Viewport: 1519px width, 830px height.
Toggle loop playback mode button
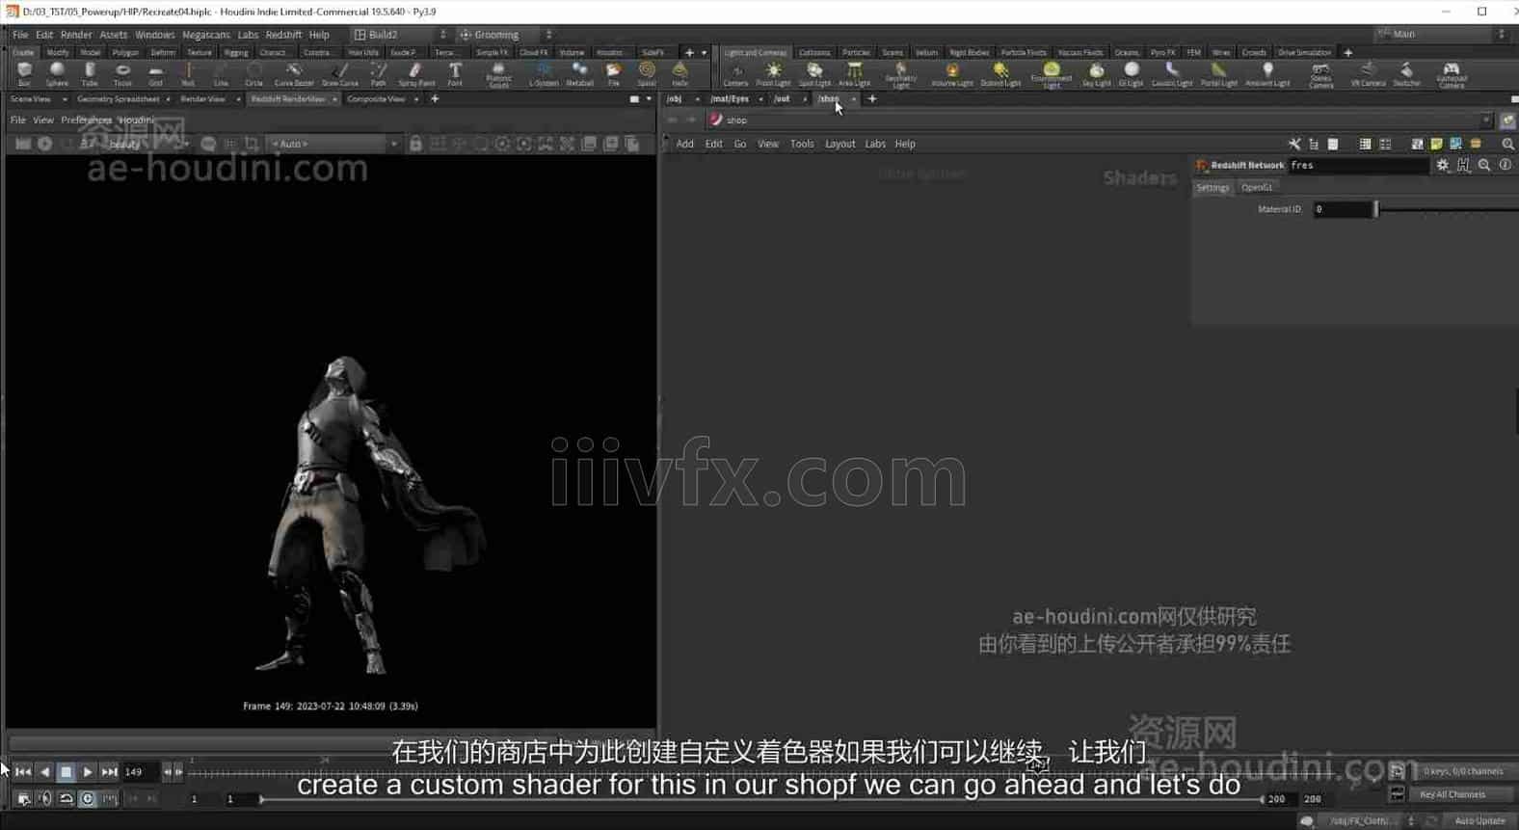(66, 798)
